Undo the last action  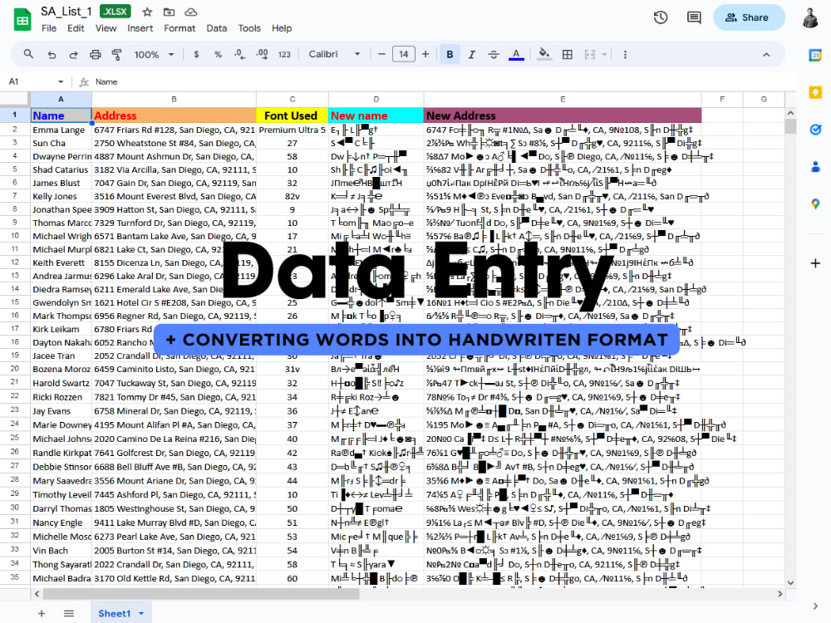point(52,55)
